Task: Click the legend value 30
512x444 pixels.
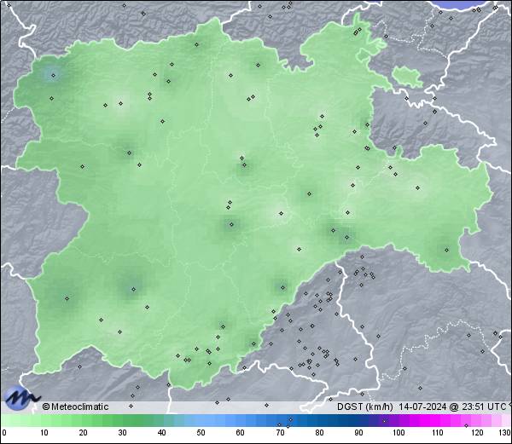Action: [122, 433]
